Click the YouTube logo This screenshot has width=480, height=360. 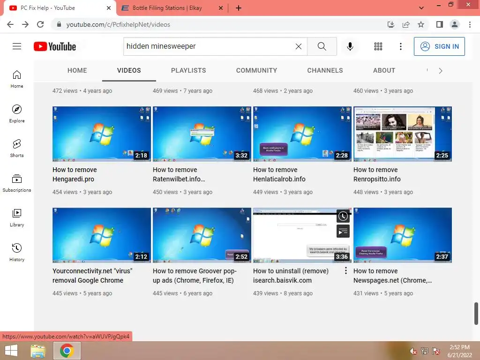(55, 46)
